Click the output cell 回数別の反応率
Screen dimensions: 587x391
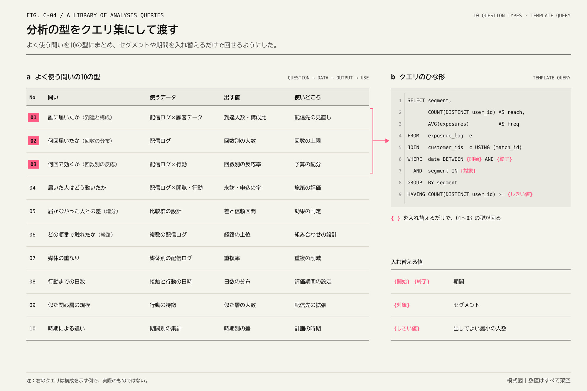(242, 164)
